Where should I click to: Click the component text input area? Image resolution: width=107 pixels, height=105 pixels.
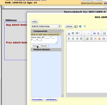point(44,40)
